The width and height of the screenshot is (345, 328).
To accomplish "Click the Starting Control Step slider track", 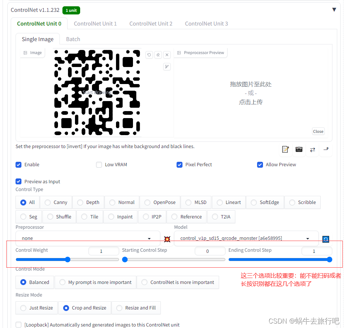I will (x=174, y=260).
